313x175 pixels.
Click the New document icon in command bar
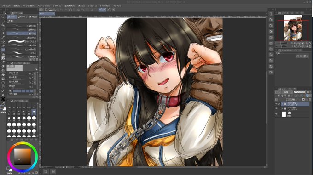pos(46,10)
